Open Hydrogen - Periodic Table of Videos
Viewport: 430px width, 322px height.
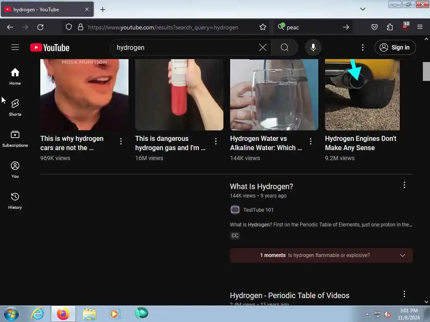(290, 296)
